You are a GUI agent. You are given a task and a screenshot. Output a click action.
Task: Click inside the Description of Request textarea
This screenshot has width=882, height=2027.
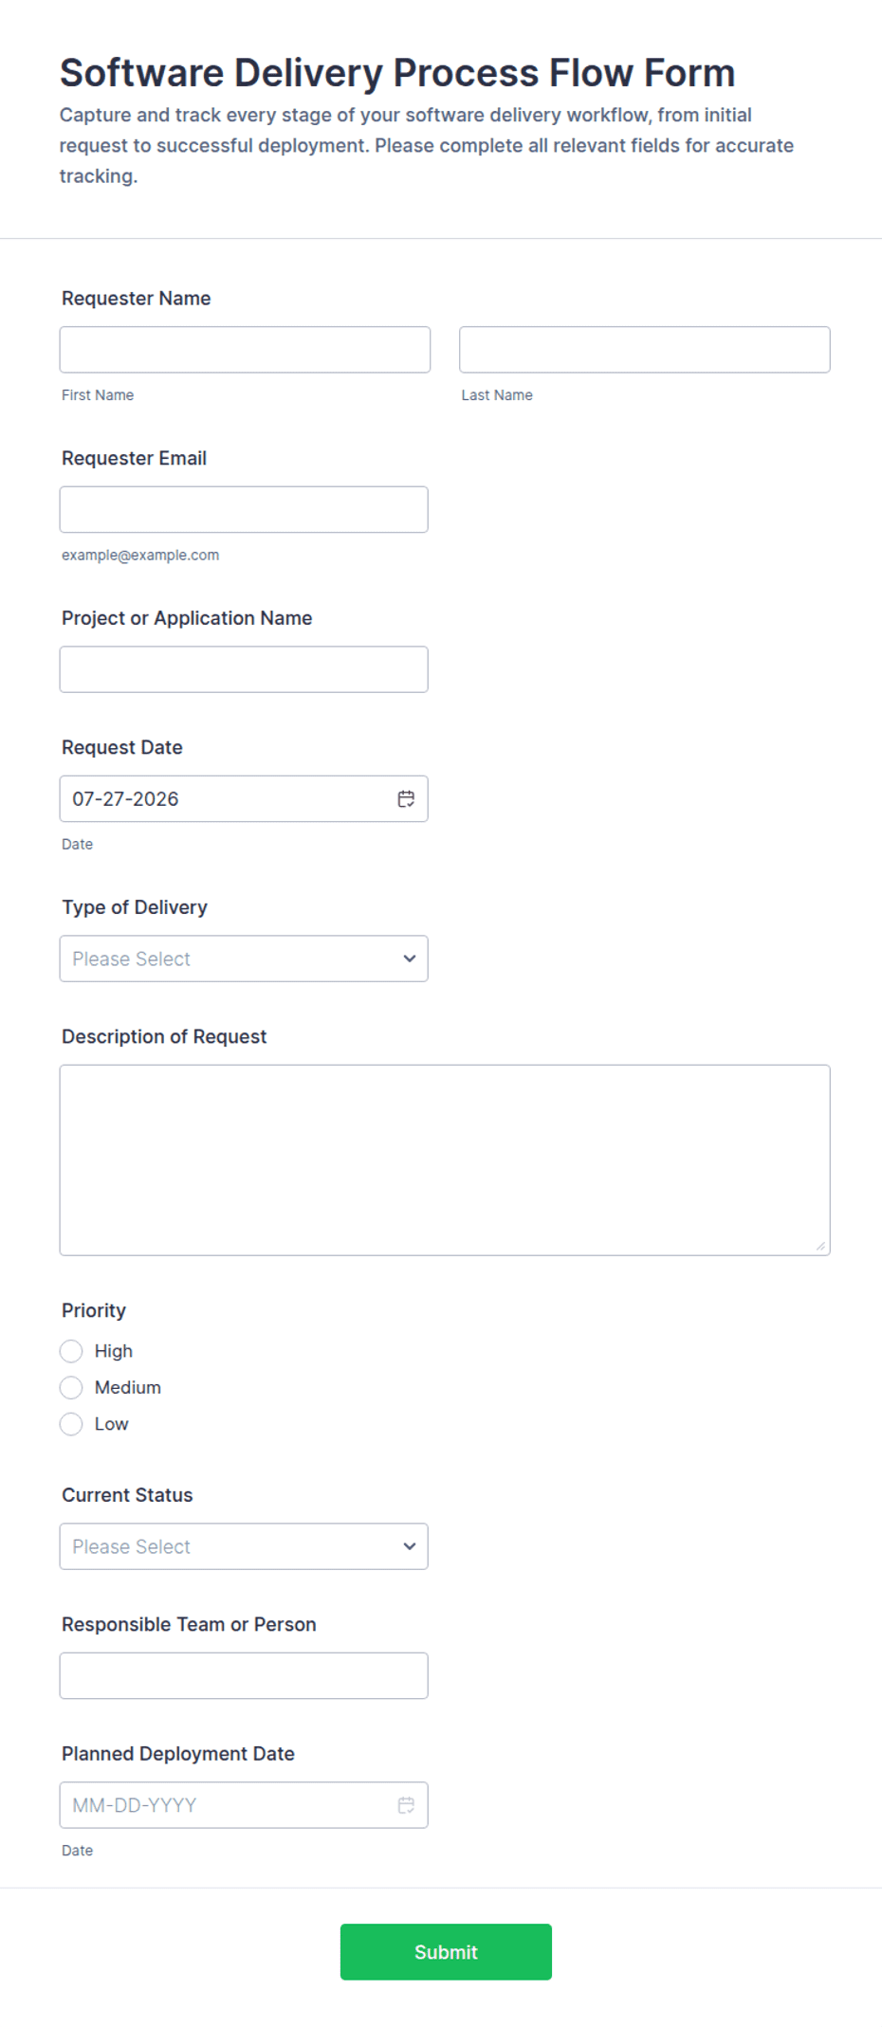[445, 1160]
